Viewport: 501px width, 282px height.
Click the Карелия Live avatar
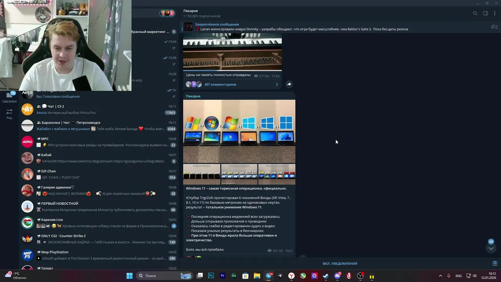click(x=27, y=222)
